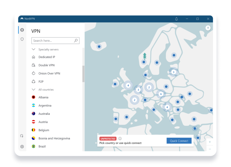Click the Ireland server pin on map
231x167 pixels.
click(115, 84)
